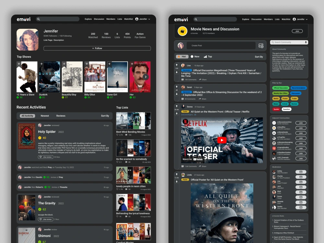This screenshot has width=324, height=243.
Task: Message moderator Charles via mail icon
Action: [x=301, y=177]
